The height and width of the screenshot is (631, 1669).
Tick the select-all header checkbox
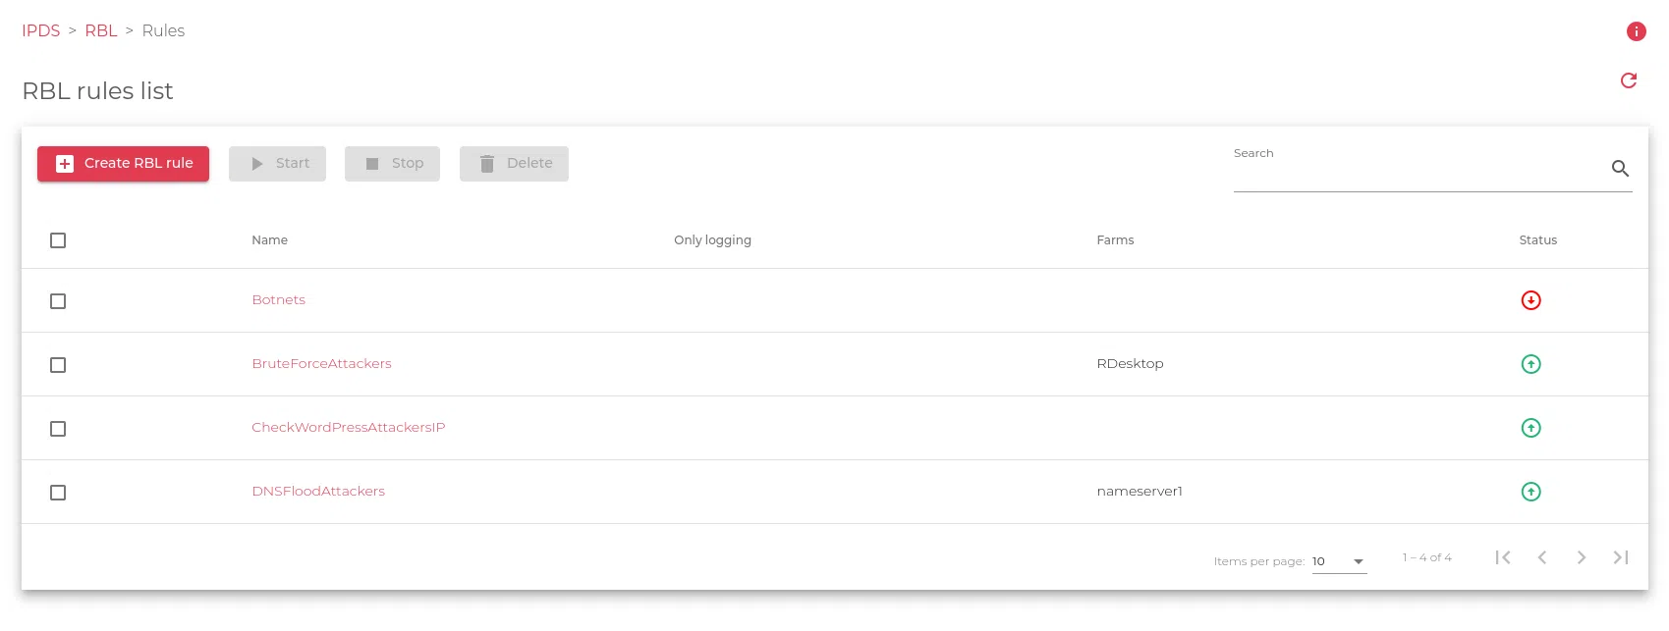58,240
